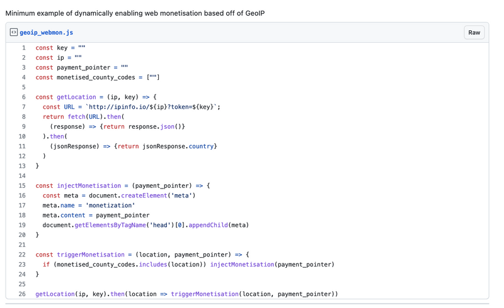Click 'triggerMonetisation' in line 22 declaration
This screenshot has height=308, width=504.
91,255
